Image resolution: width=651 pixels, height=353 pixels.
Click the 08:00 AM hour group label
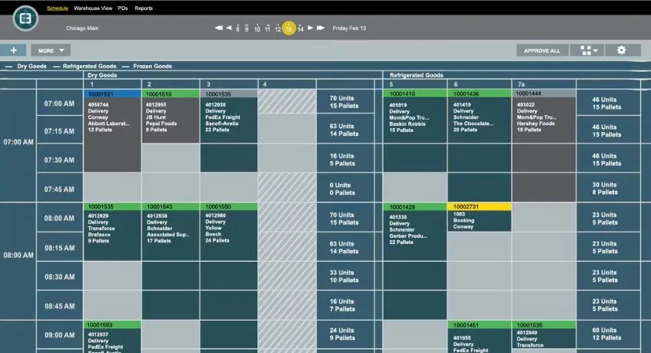(18, 256)
